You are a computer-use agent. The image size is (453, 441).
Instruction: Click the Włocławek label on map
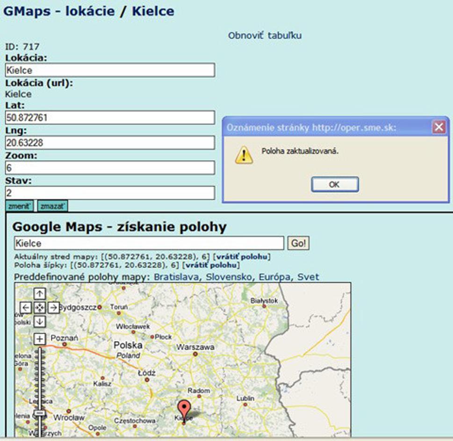[133, 327]
